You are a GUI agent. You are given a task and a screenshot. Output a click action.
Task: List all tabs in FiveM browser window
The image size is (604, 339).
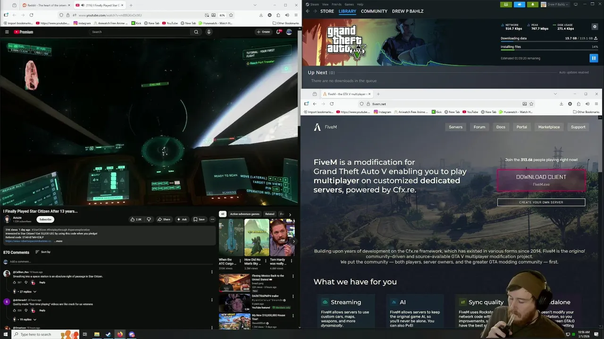pyautogui.click(x=555, y=94)
